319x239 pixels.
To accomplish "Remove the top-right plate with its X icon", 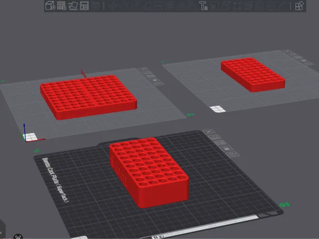I will tap(287, 51).
